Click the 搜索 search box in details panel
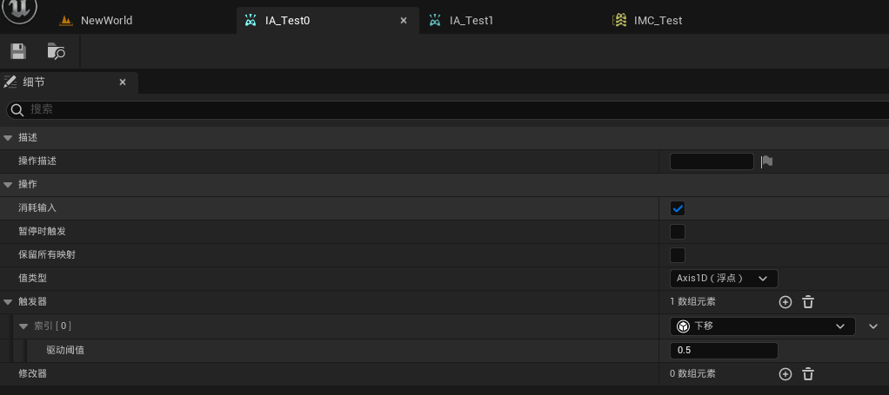 coord(435,109)
